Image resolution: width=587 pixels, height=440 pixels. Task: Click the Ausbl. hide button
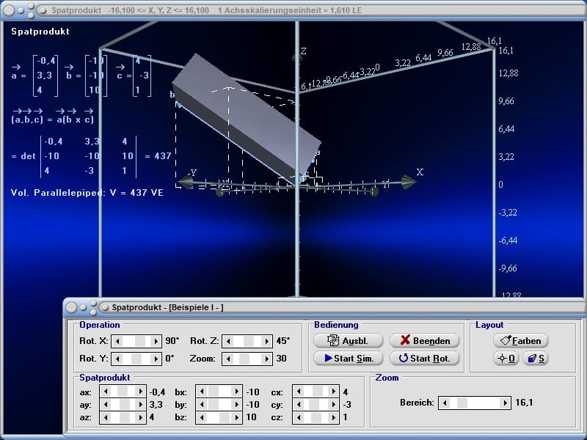348,340
